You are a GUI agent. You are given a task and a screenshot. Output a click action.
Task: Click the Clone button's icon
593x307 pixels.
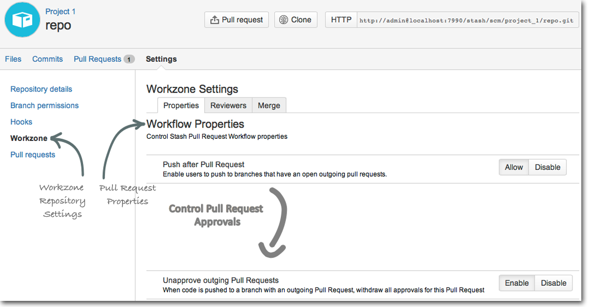[x=284, y=20]
